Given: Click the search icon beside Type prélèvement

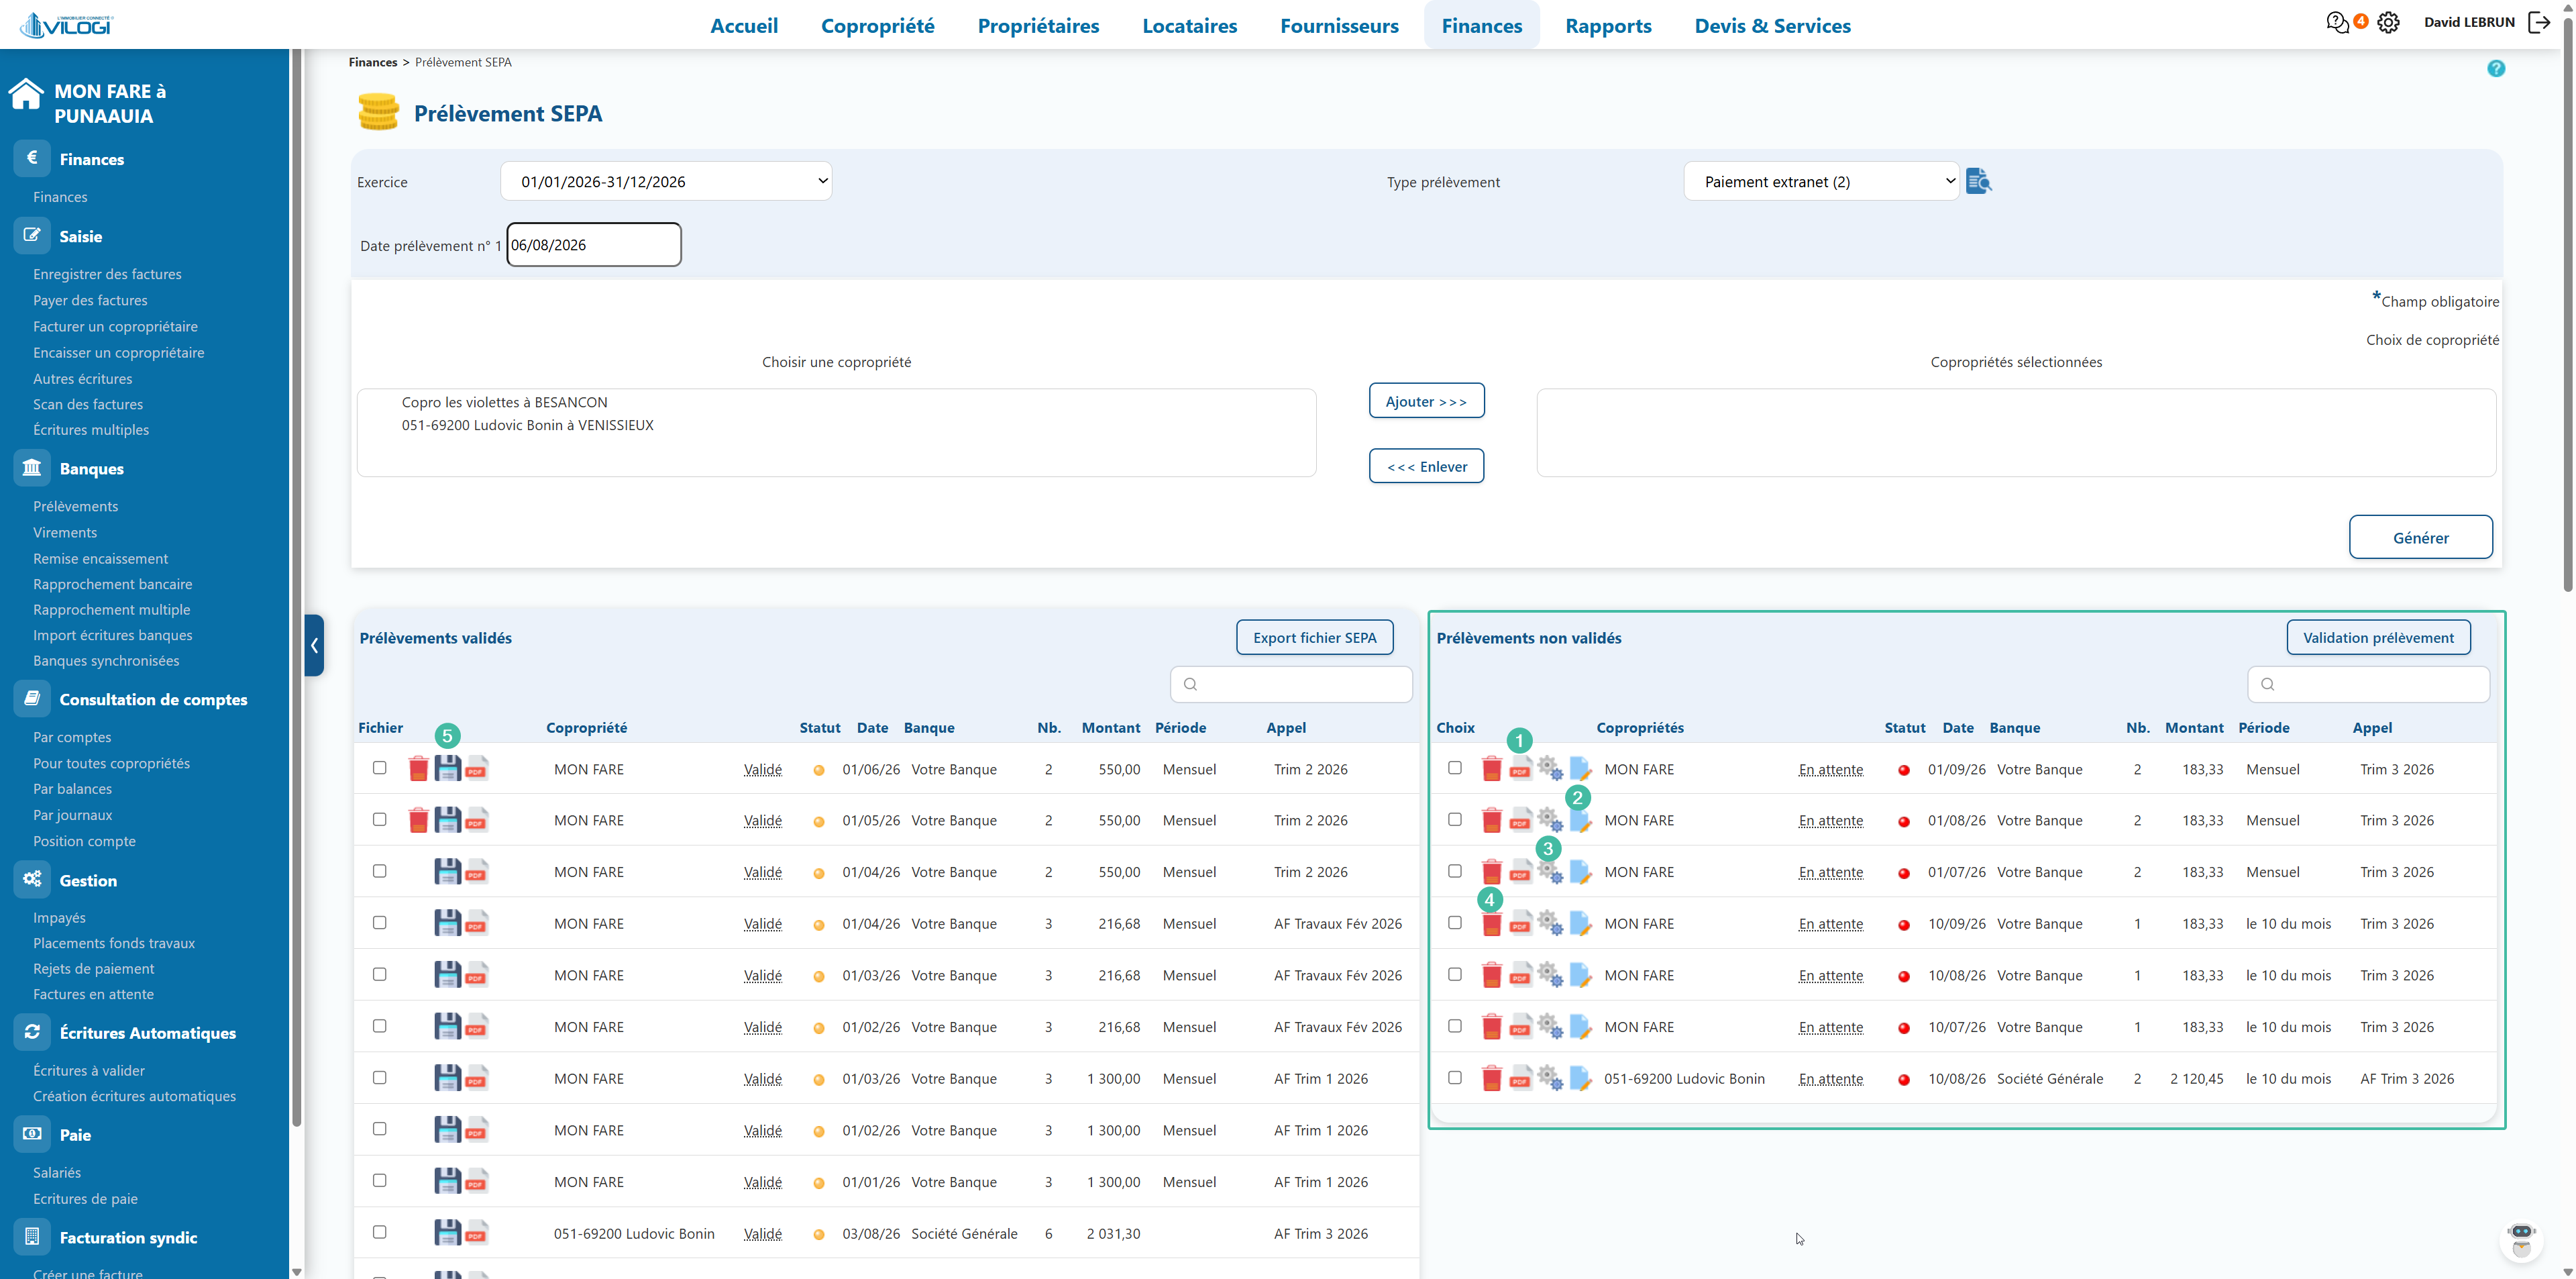Looking at the screenshot, I should click(x=1978, y=181).
